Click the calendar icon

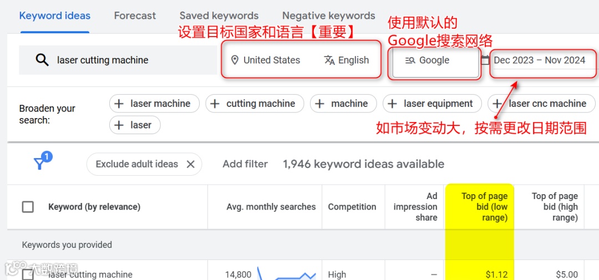coord(485,60)
